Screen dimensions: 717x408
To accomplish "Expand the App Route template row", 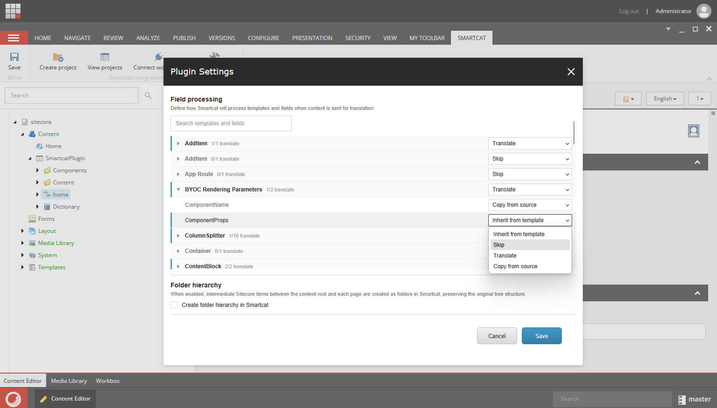I will coord(178,174).
